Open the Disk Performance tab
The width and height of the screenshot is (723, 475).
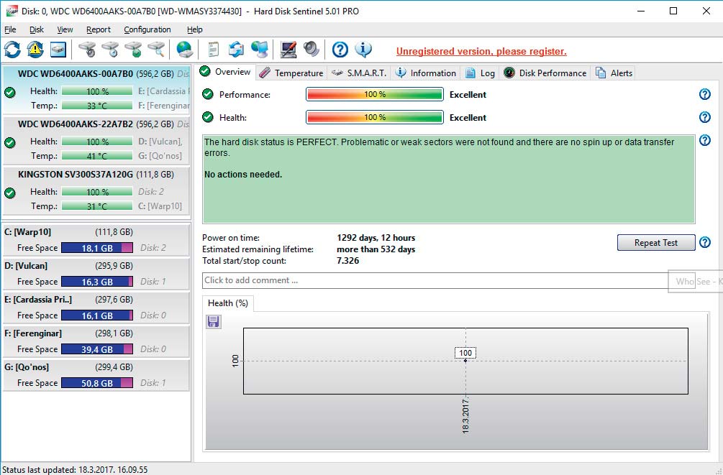[x=545, y=73]
